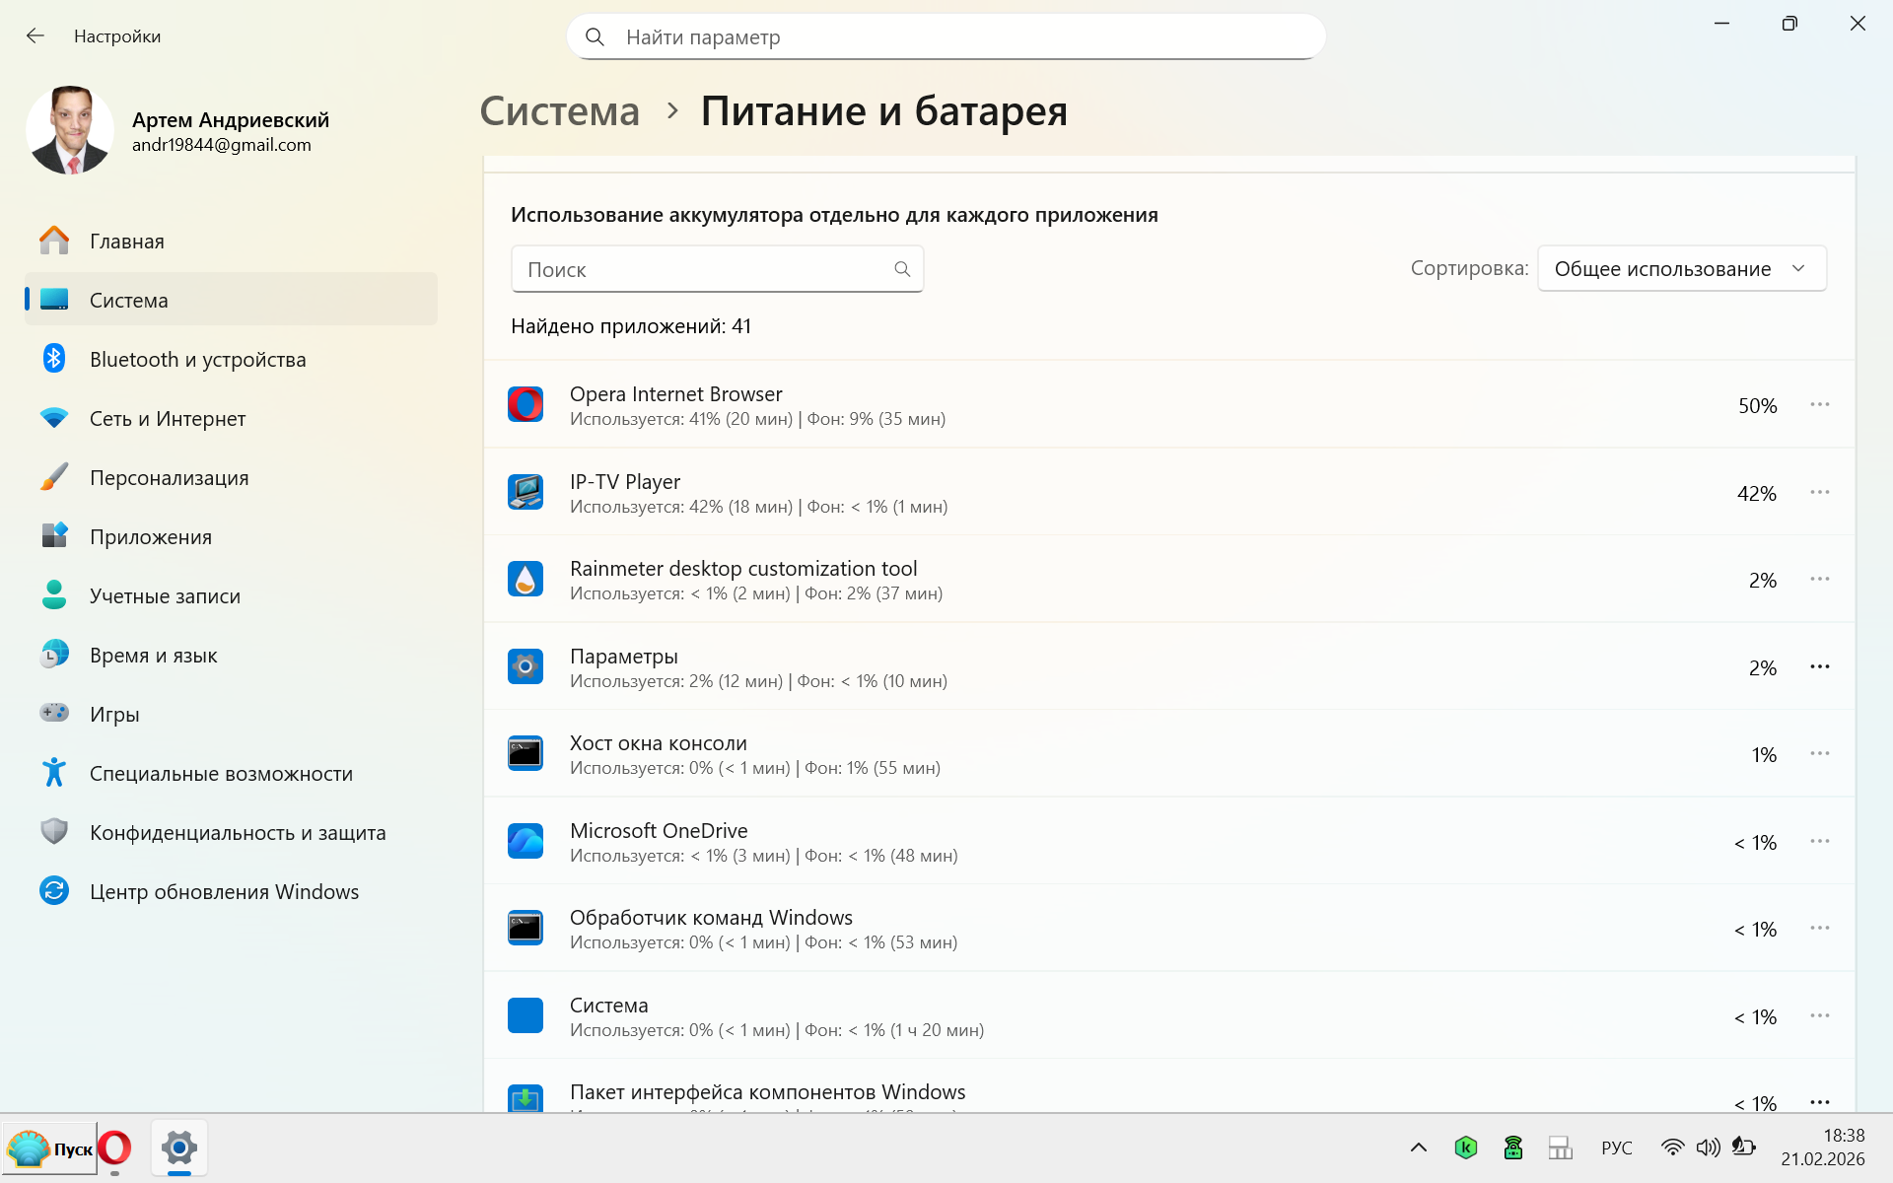Click the Microsoft OneDrive cloud icon
1893x1183 pixels.
(525, 842)
